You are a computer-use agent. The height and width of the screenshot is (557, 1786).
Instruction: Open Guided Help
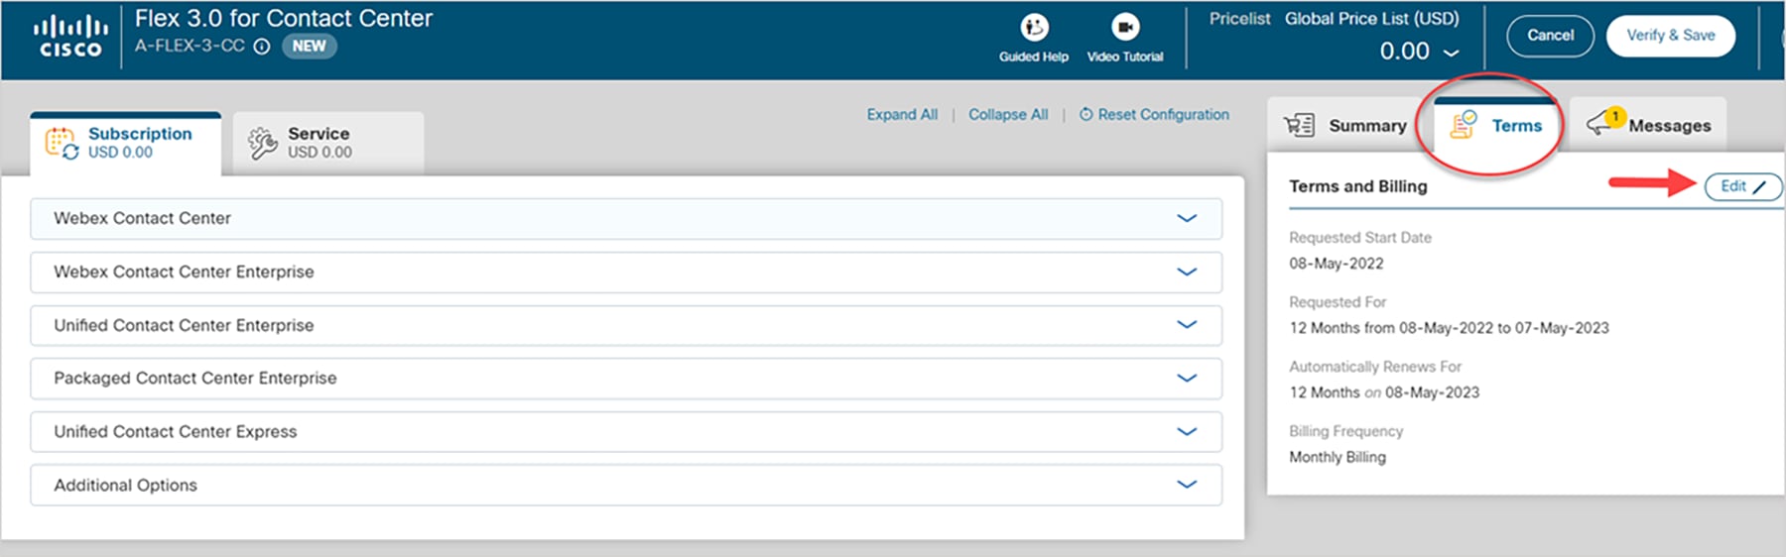pyautogui.click(x=1034, y=38)
